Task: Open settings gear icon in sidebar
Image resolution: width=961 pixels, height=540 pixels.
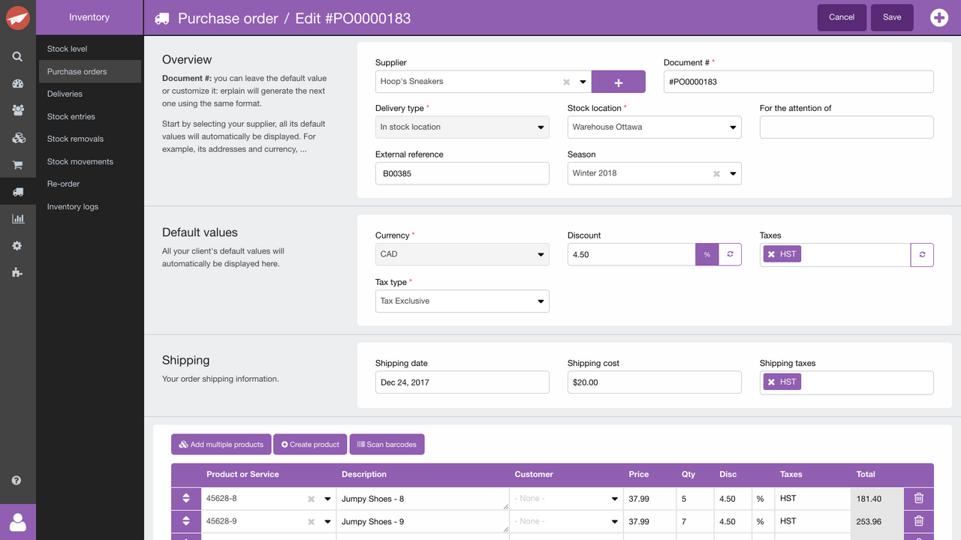Action: point(17,246)
